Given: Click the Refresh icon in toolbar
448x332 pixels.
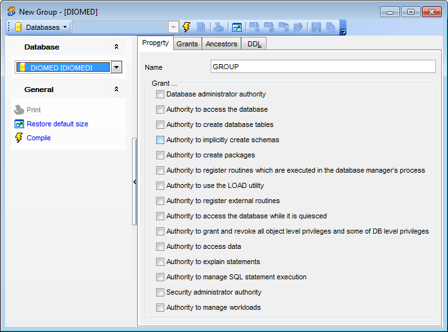Looking at the screenshot, I should click(x=201, y=27).
